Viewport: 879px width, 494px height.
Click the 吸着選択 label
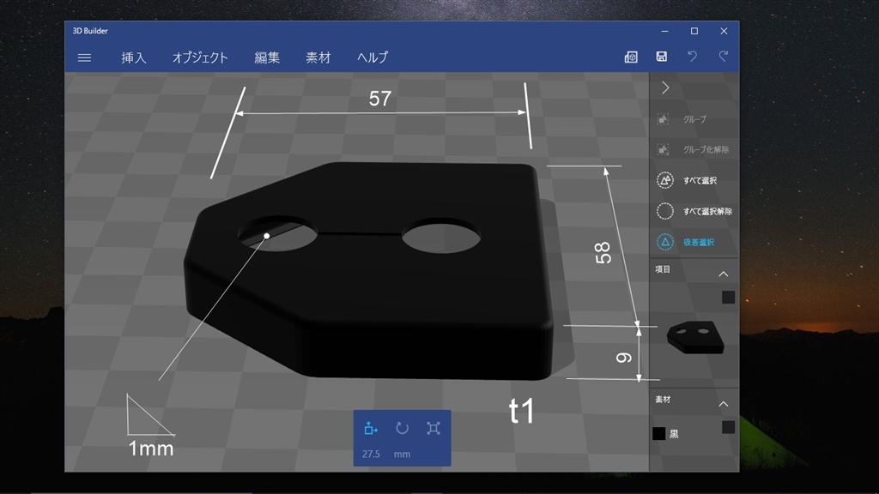(x=699, y=242)
